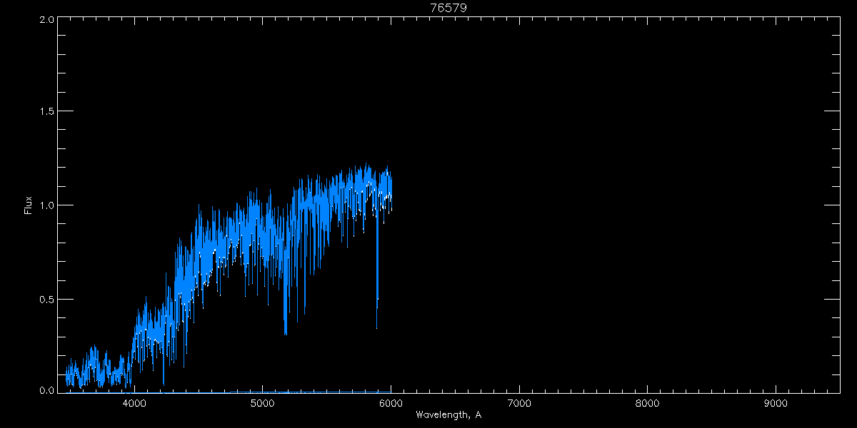Click the spectrum peak near 5800 Å
The width and height of the screenshot is (857, 428).
pos(367,167)
